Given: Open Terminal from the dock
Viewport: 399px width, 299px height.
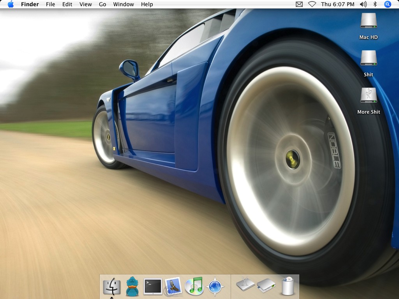Looking at the screenshot, I should 153,287.
